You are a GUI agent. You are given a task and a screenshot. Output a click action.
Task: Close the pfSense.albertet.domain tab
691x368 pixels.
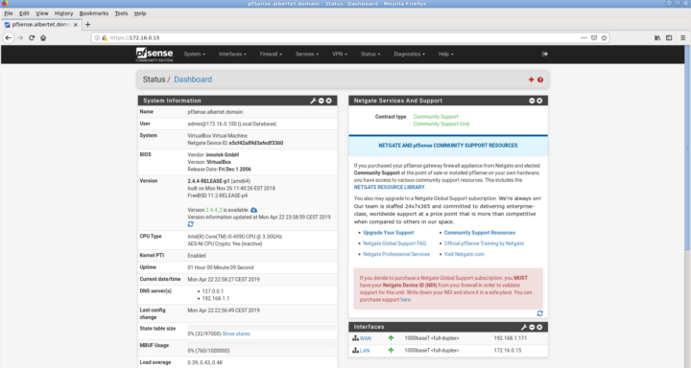pos(76,25)
